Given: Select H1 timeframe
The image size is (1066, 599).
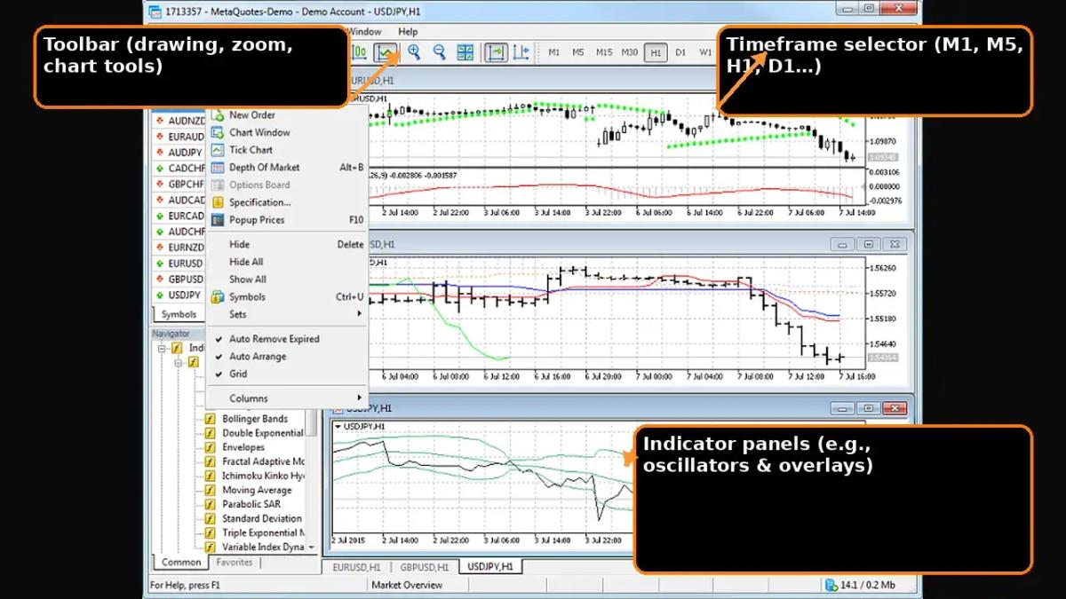Looking at the screenshot, I should [x=656, y=52].
